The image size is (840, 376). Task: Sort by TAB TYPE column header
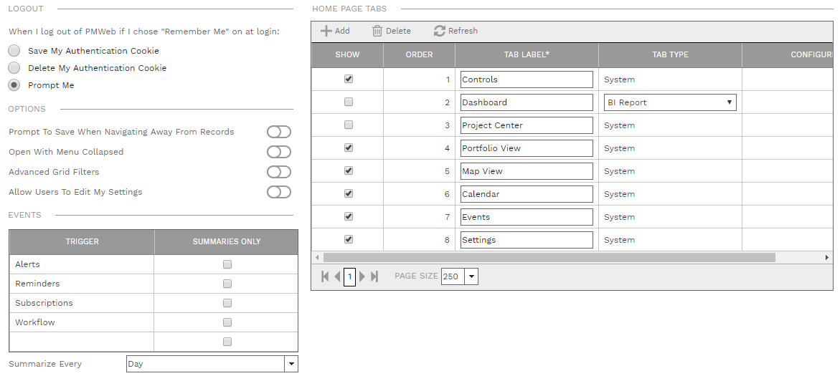pyautogui.click(x=670, y=54)
